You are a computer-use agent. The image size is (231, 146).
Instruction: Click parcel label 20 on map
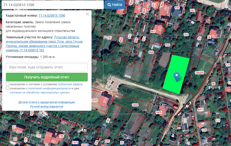(x=122, y=142)
